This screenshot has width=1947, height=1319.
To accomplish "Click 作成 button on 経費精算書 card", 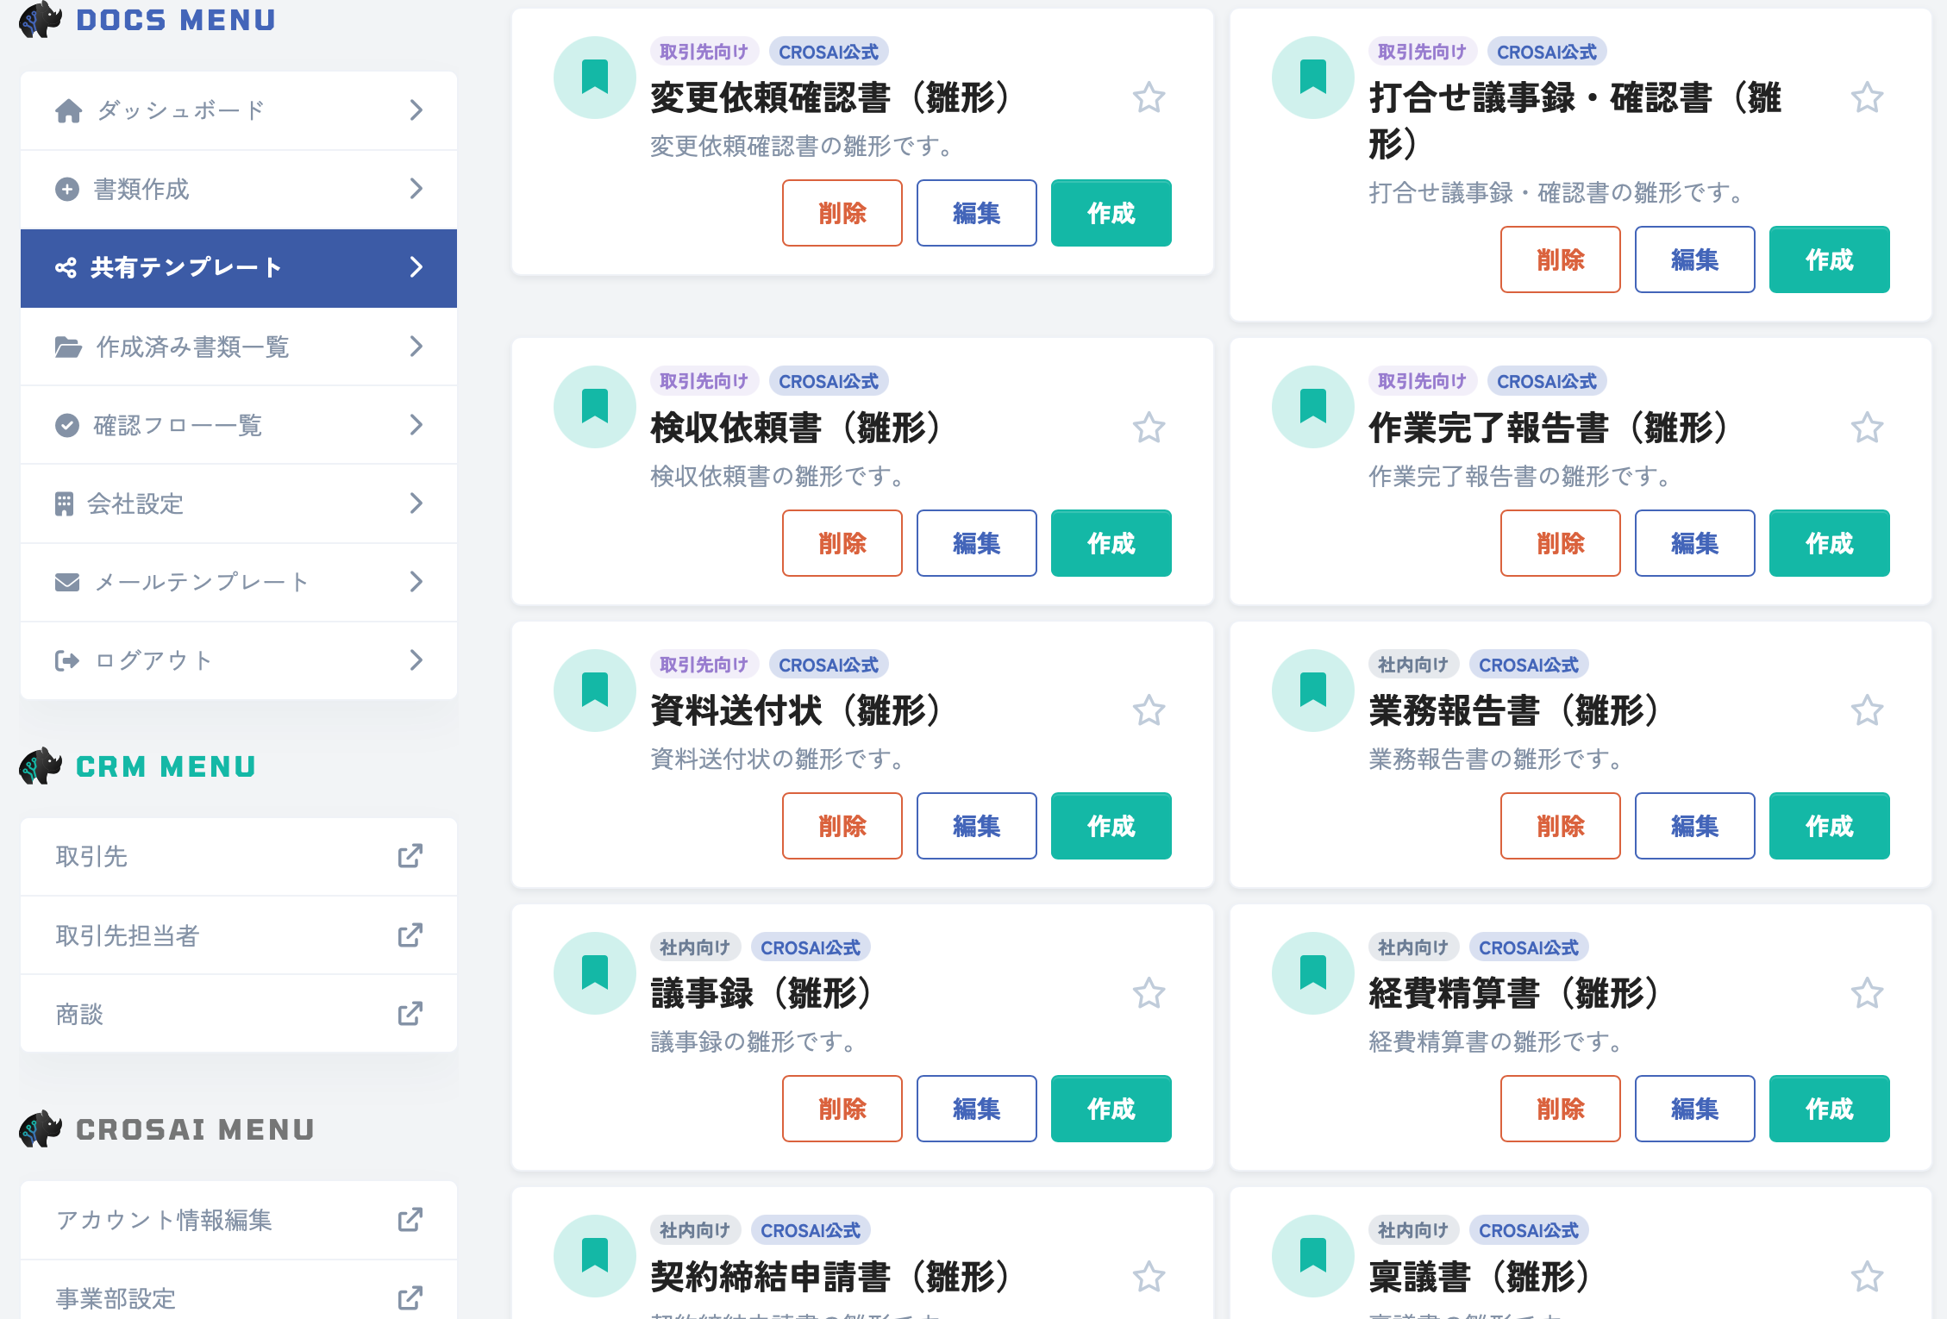I will [x=1830, y=1109].
